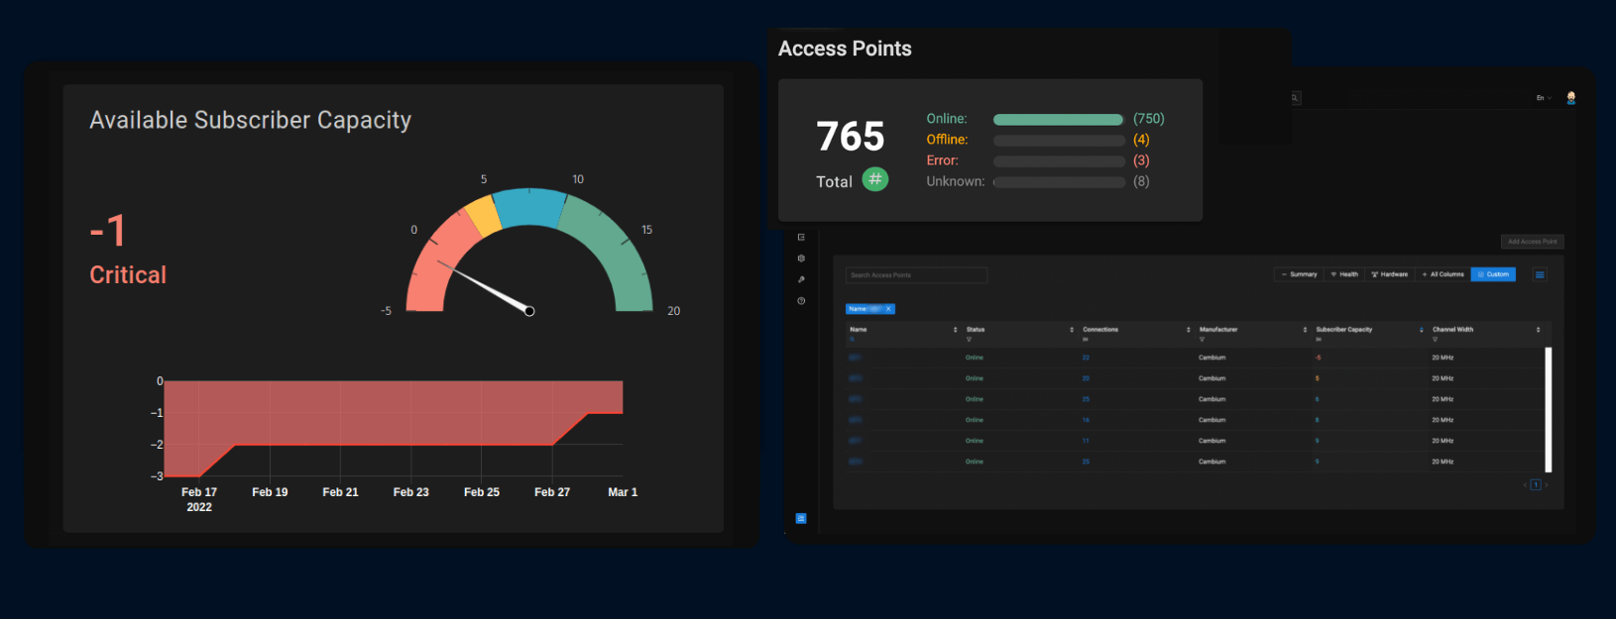Remove the Name filter tag
1616x619 pixels.
pyautogui.click(x=889, y=309)
